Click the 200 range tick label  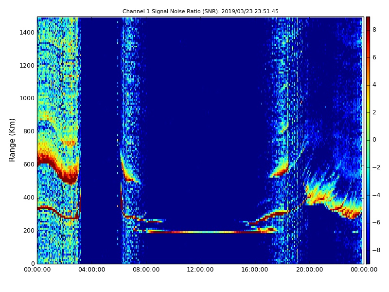point(29,231)
